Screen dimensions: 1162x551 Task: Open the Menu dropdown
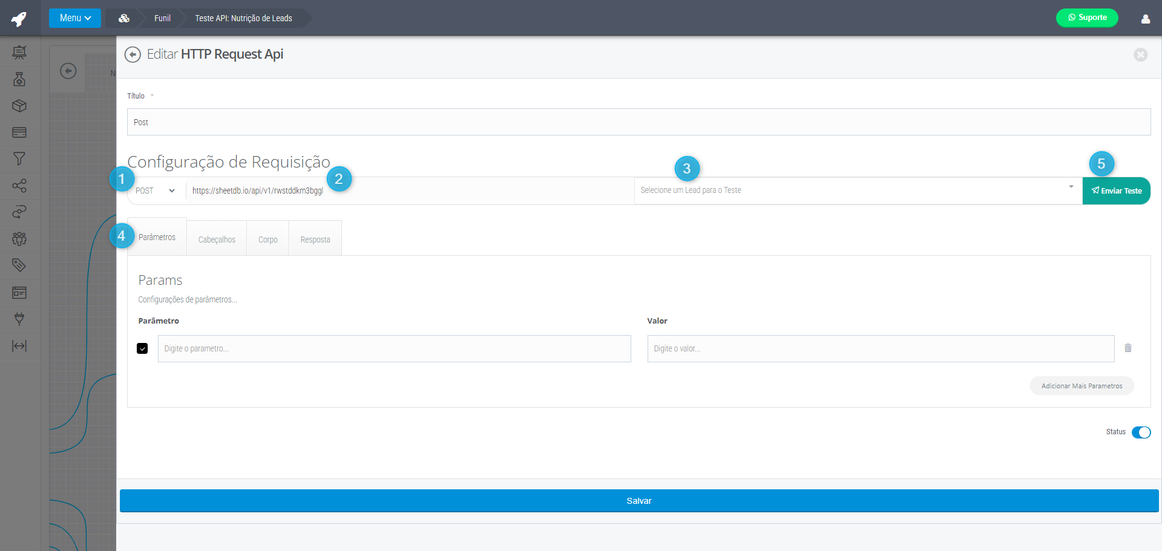click(75, 18)
